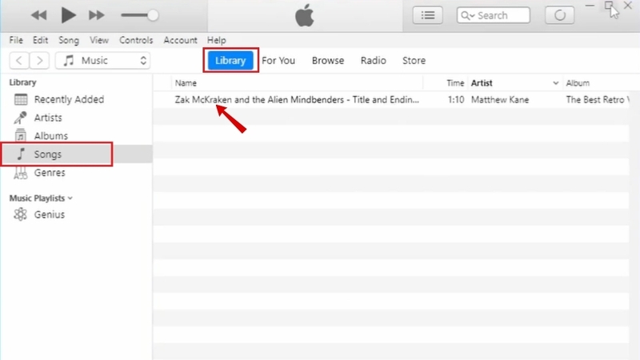Switch to the Library tab
The height and width of the screenshot is (360, 640).
click(230, 61)
